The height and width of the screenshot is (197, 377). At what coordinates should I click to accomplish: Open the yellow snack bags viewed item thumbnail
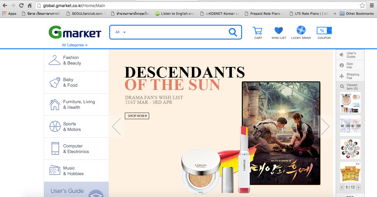click(350, 172)
